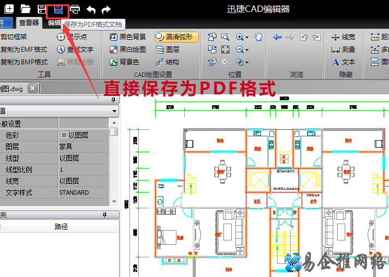Switch to the 编辑 tab
The width and height of the screenshot is (389, 277).
pyautogui.click(x=54, y=23)
